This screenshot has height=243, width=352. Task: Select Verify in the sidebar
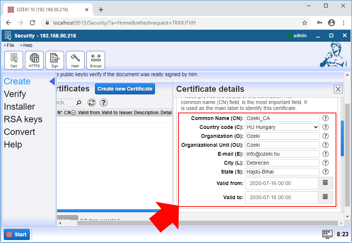click(x=15, y=94)
